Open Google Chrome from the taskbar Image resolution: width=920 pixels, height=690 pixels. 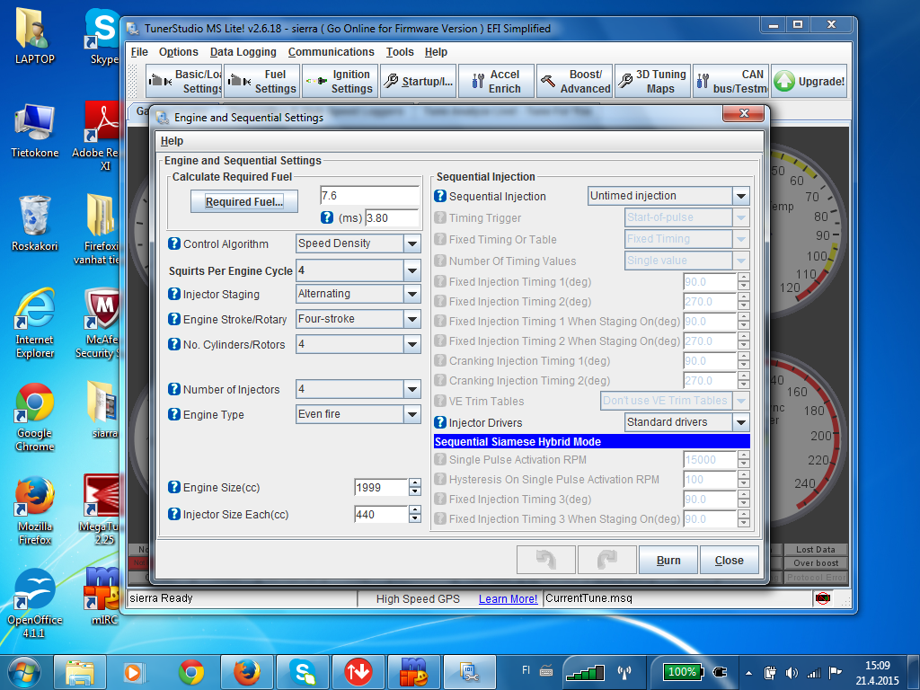(191, 672)
